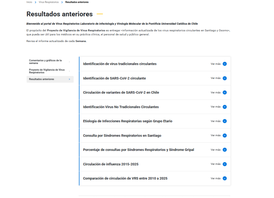Expand Circulación de variantes de SARS-CoV-2 en Chile
The height and width of the screenshot is (198, 274).
[x=155, y=93]
